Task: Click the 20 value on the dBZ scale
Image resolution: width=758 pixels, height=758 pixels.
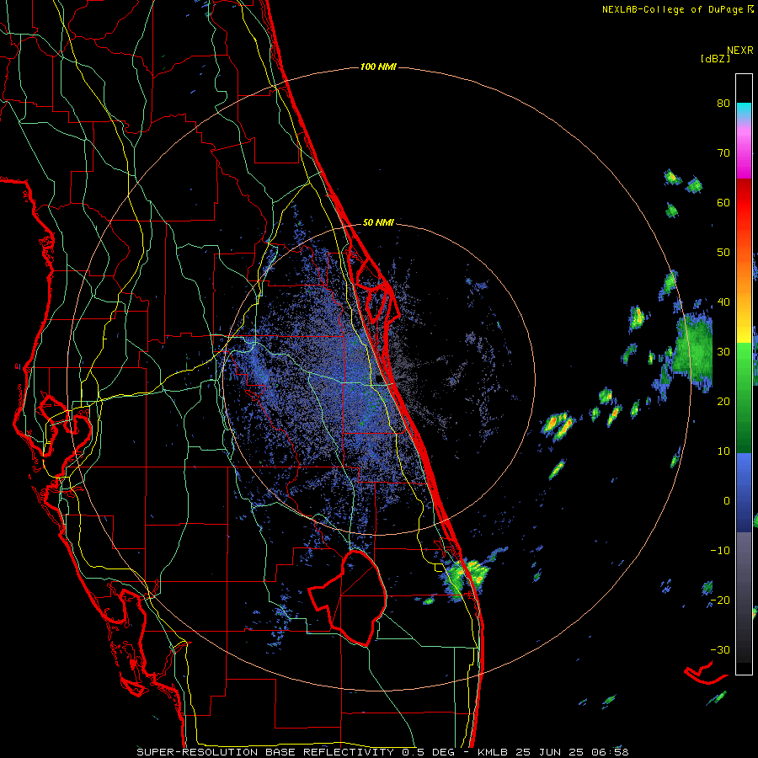Action: pos(723,401)
